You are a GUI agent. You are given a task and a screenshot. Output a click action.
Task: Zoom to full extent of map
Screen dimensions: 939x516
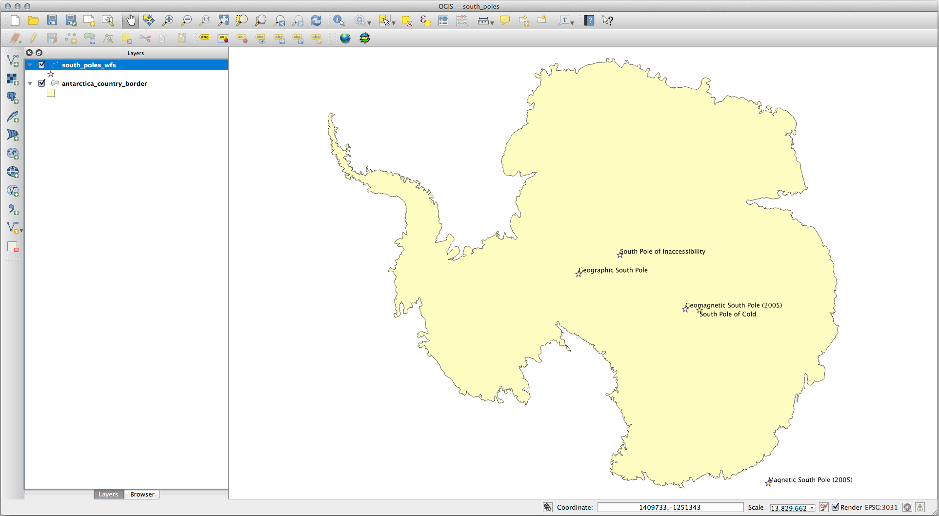tap(223, 20)
